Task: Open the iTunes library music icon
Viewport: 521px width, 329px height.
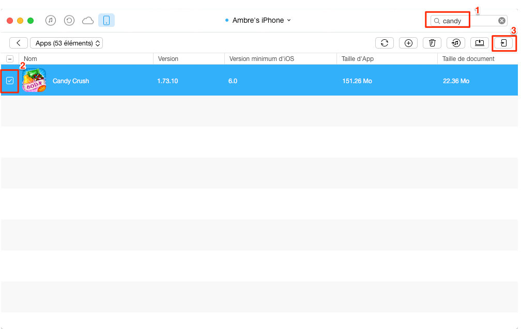Action: coord(51,21)
